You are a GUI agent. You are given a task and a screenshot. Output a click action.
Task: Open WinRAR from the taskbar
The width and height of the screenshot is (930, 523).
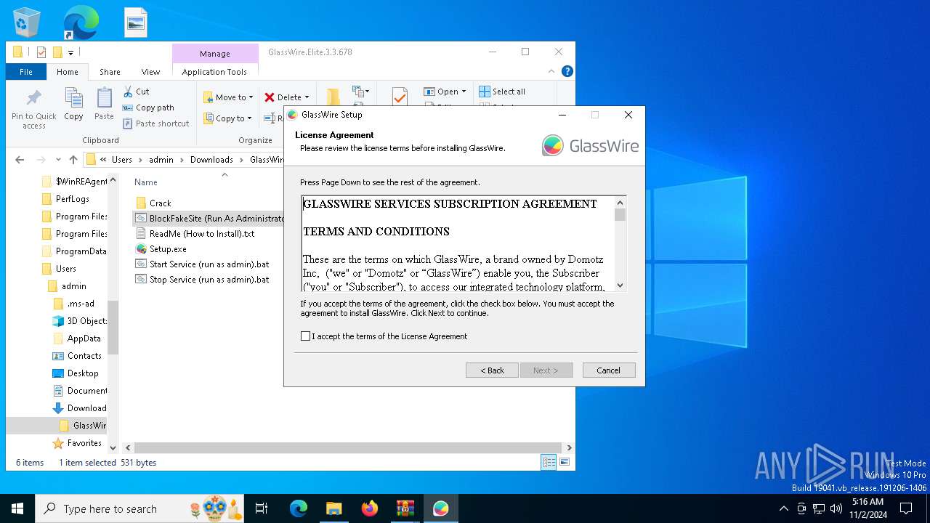tap(405, 508)
